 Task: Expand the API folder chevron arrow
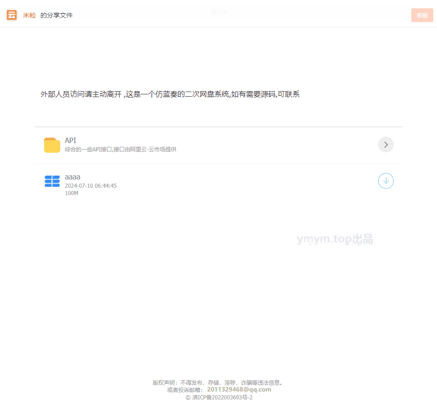(x=386, y=144)
